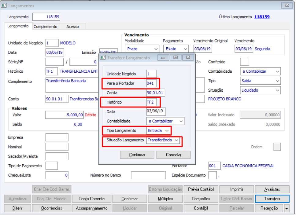Open Ocorrências
296x215 pixels.
tap(52, 208)
